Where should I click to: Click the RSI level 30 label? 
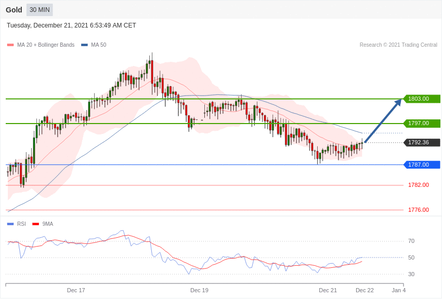tap(411, 274)
